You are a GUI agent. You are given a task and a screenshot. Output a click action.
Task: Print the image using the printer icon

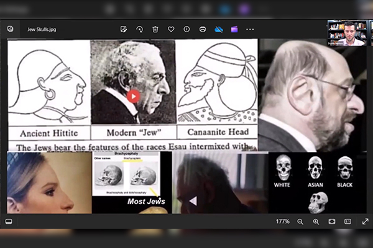(203, 29)
